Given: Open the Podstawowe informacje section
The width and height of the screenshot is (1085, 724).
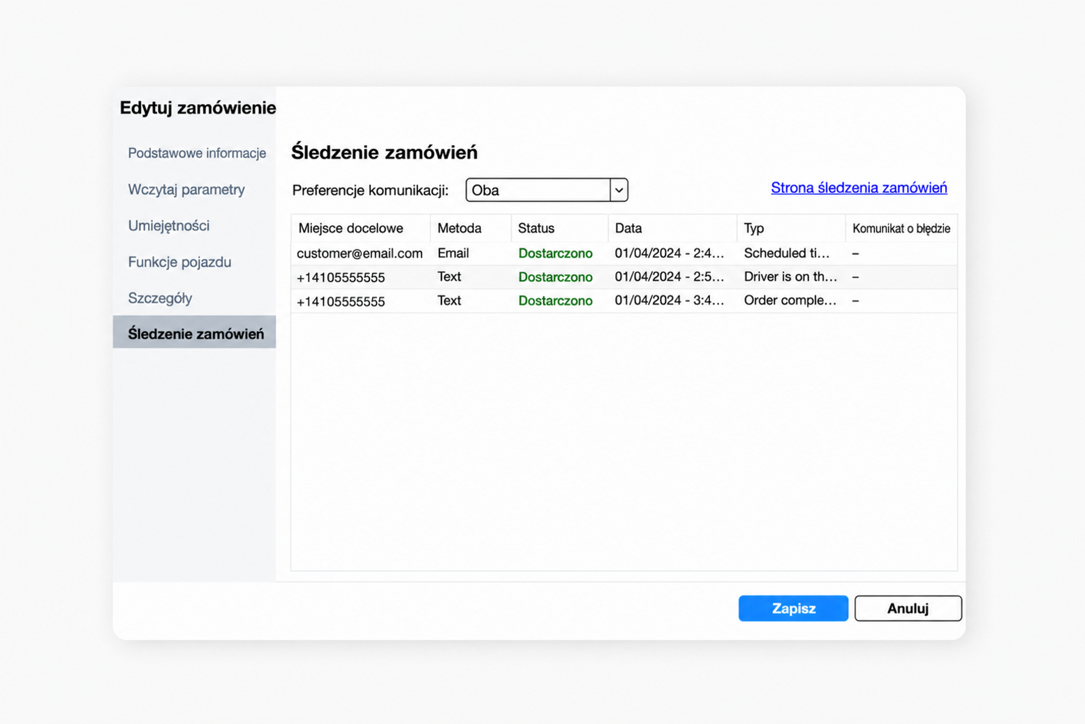Looking at the screenshot, I should (x=196, y=153).
